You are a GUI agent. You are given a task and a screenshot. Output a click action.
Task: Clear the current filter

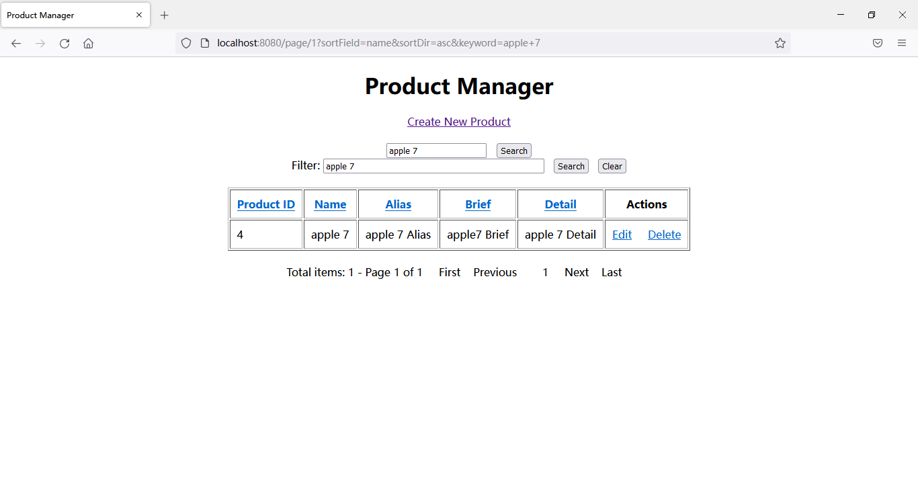click(612, 166)
